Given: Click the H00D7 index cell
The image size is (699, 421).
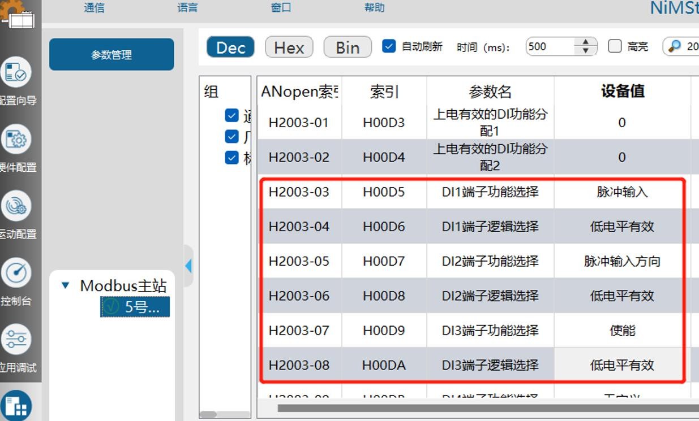Looking at the screenshot, I should click(x=384, y=261).
